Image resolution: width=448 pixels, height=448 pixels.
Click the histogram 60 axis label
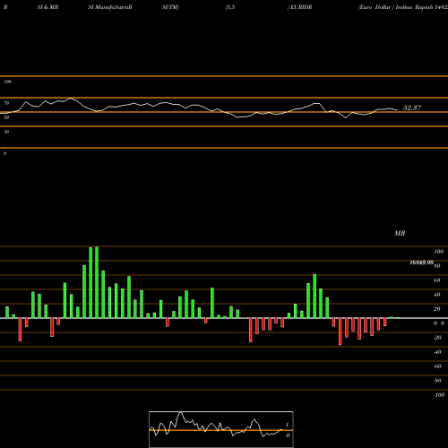[436, 280]
